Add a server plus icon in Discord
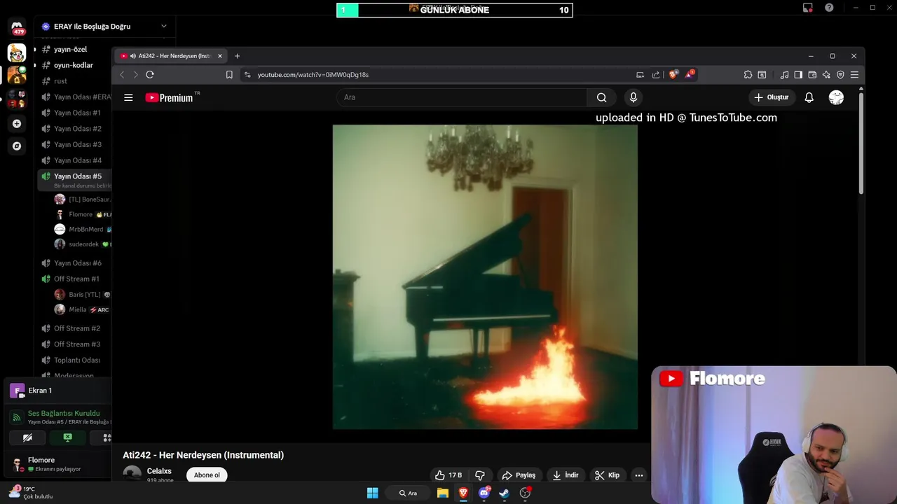The width and height of the screenshot is (897, 504). [17, 123]
